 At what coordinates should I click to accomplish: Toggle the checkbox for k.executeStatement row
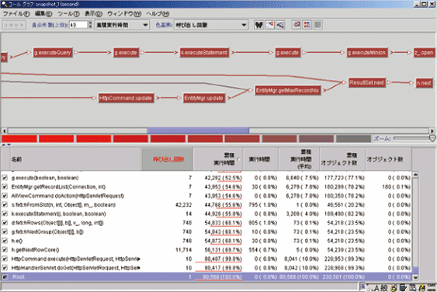pos(5,214)
